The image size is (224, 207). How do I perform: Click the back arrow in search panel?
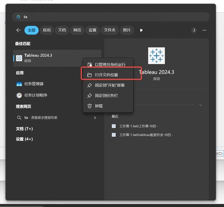19,30
